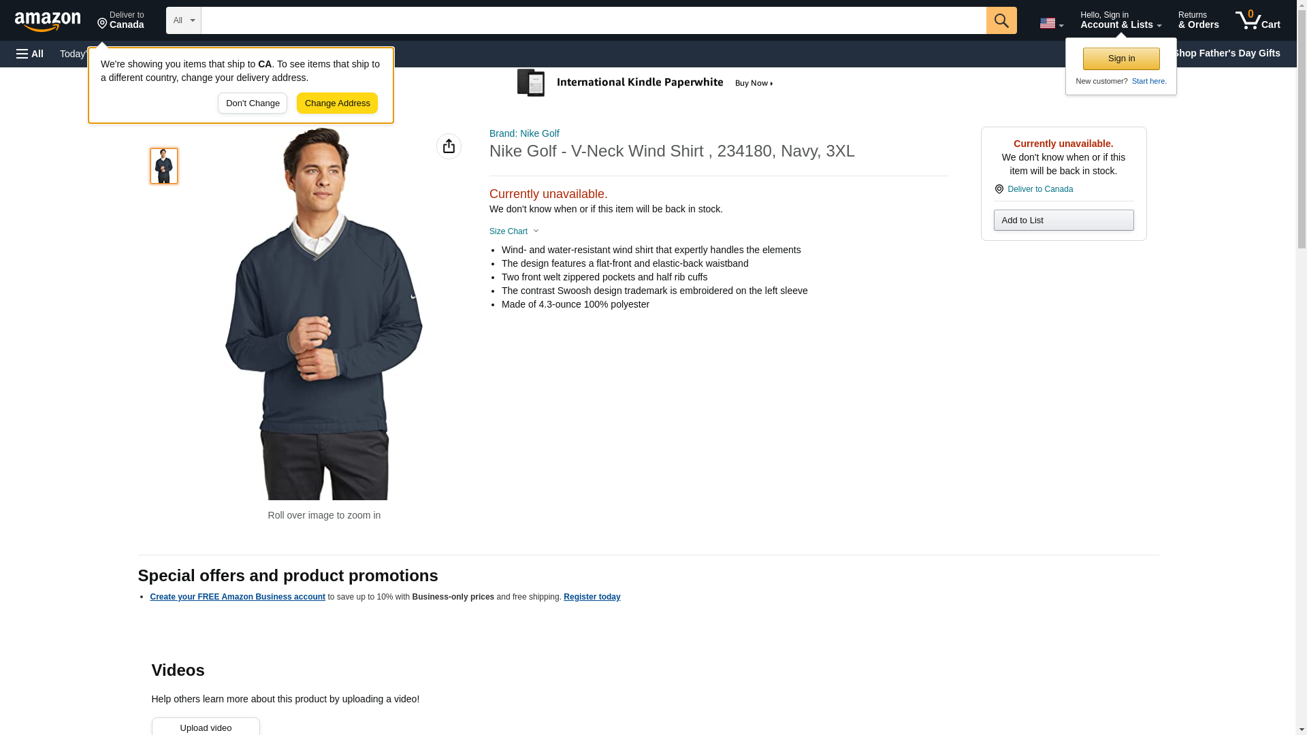Open the shopping cart
The height and width of the screenshot is (735, 1307).
[x=1257, y=20]
